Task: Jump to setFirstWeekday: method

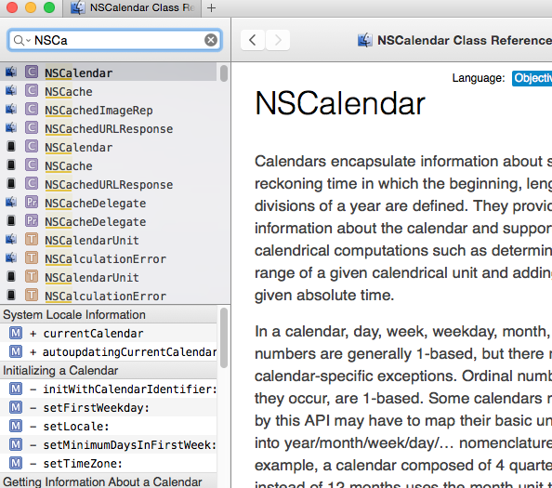Action: point(109,408)
